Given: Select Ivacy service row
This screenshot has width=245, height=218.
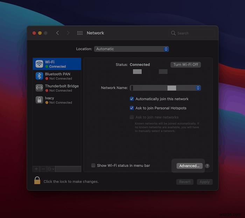Looking at the screenshot, I should [57, 100].
